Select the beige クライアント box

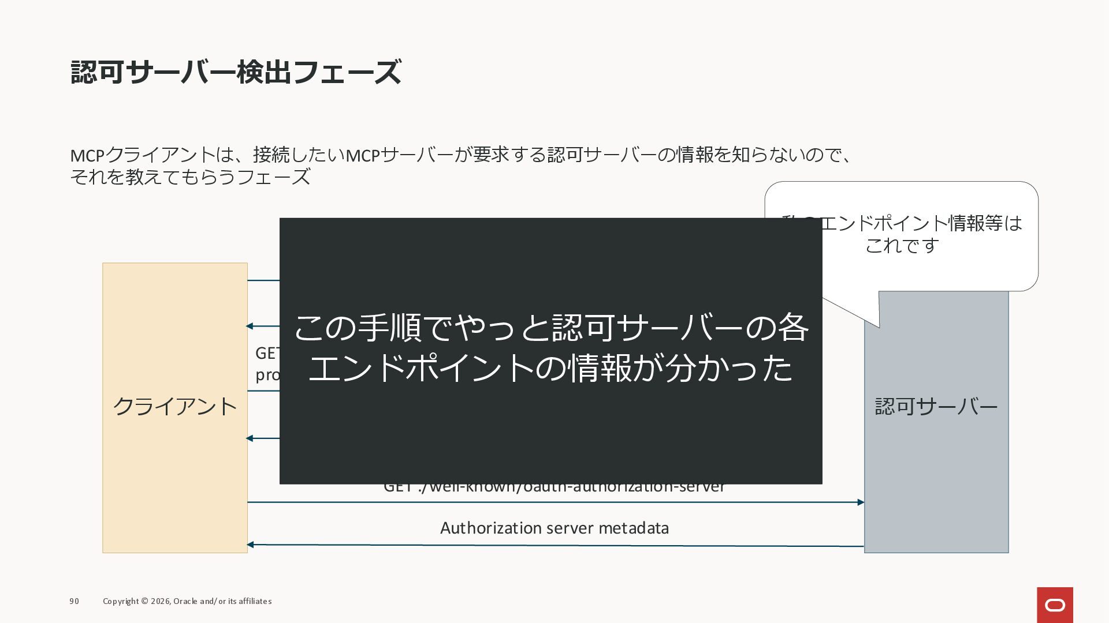(x=175, y=407)
